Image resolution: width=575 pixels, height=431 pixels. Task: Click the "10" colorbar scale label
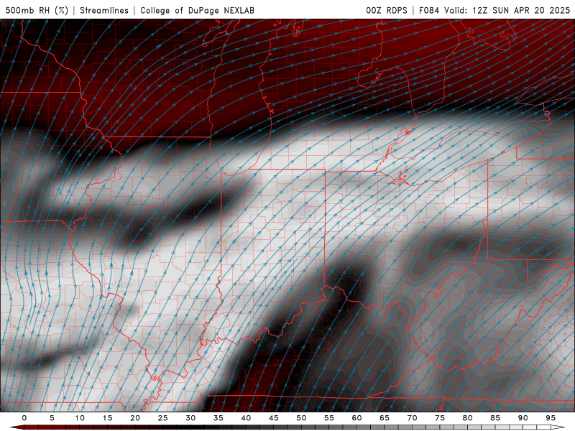(80, 418)
